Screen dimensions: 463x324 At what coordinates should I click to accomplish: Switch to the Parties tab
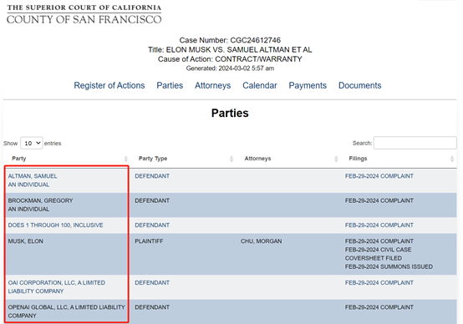click(170, 85)
